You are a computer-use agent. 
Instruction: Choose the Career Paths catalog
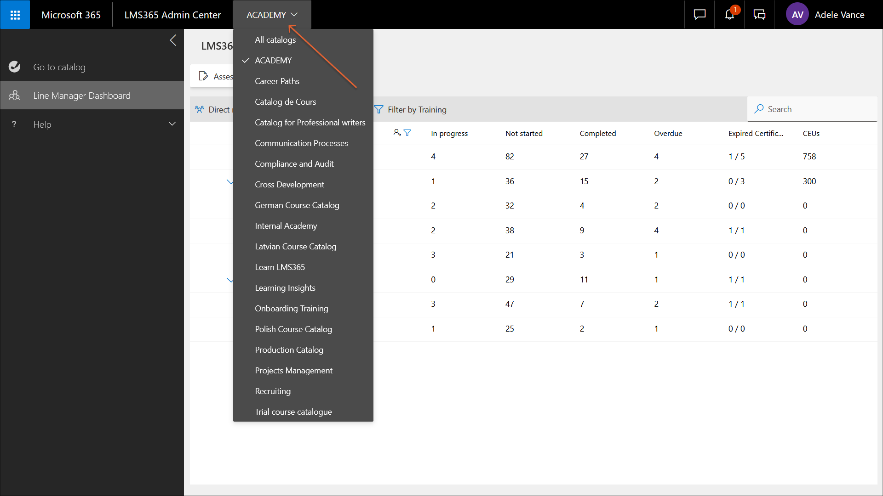[277, 81]
